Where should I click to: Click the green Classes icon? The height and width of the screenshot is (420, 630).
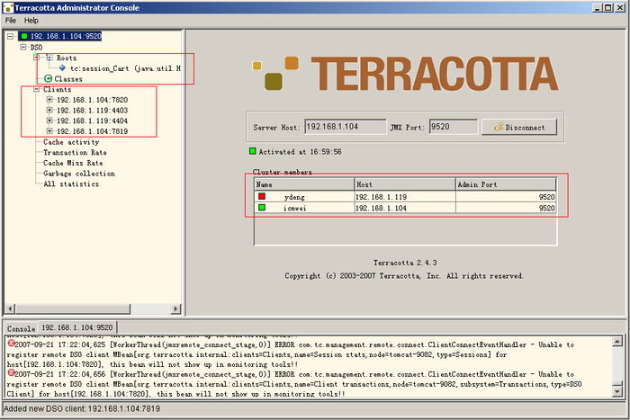[49, 79]
